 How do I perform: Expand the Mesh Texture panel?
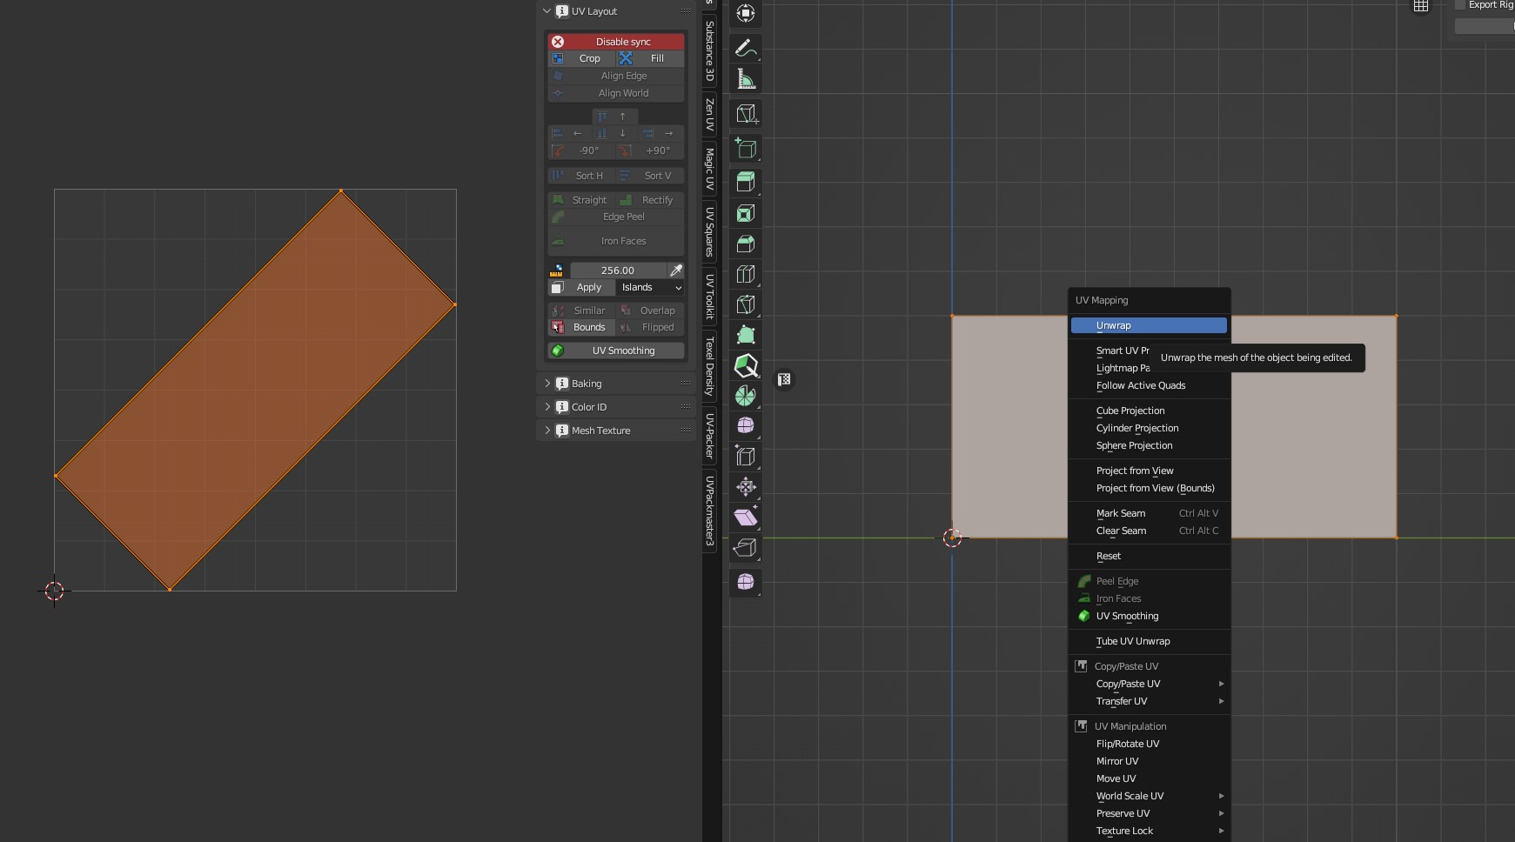(x=547, y=431)
